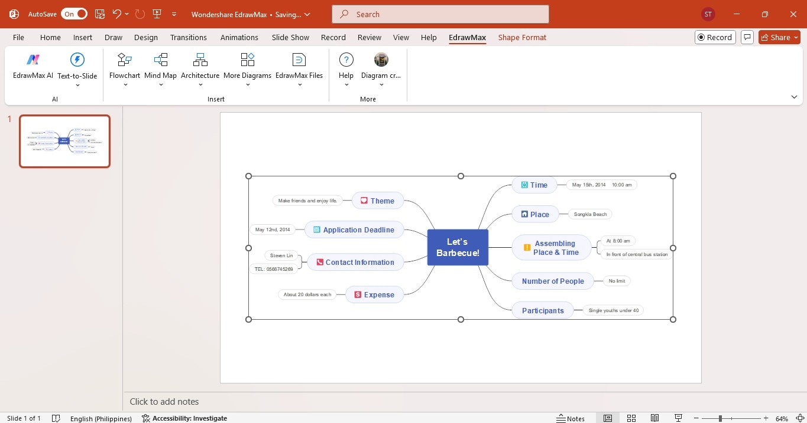Start Slide Show from status bar
Screen dimensions: 807x423
click(679, 418)
